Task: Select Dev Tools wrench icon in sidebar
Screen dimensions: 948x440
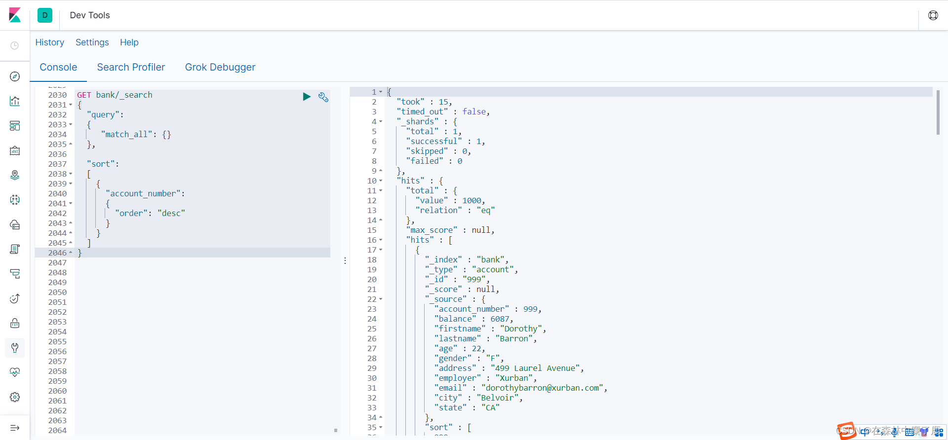Action: coord(15,348)
